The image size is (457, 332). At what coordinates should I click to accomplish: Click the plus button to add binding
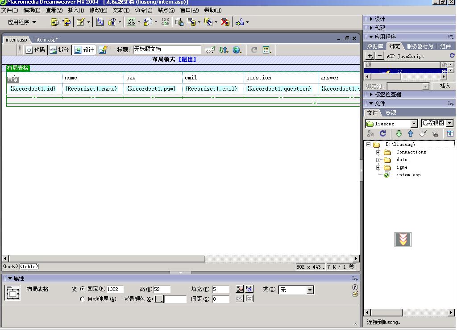pos(370,56)
